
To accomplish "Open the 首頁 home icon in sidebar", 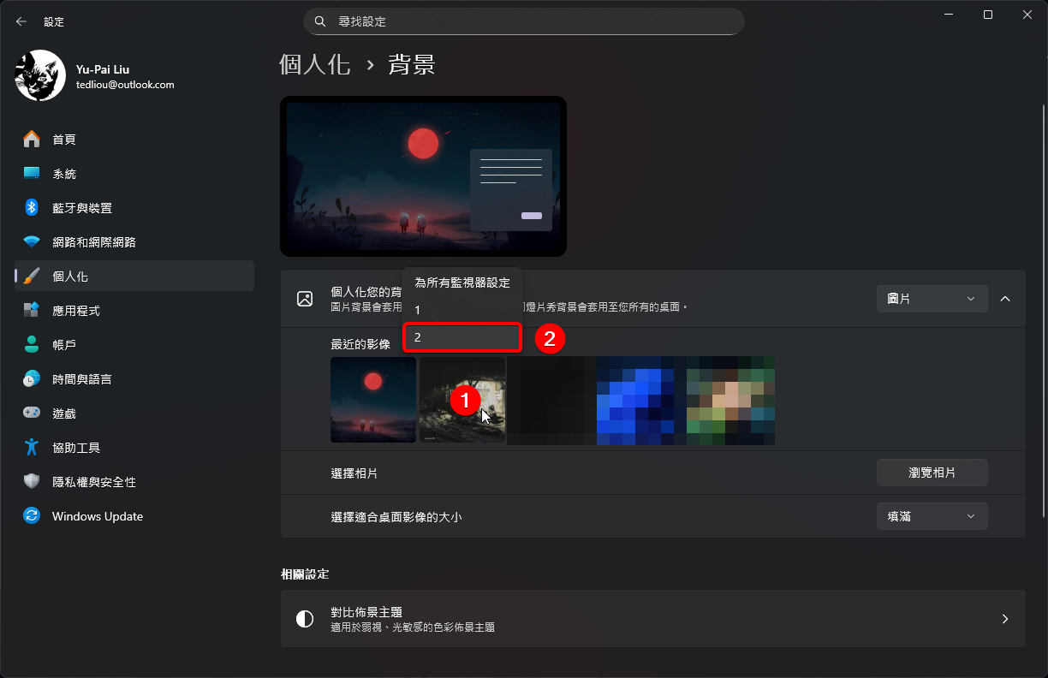I will (32, 139).
